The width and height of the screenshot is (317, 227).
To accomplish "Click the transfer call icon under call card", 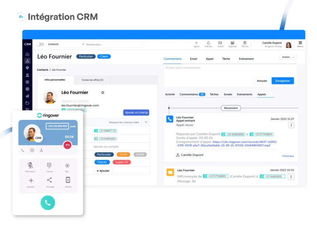I will [41, 150].
